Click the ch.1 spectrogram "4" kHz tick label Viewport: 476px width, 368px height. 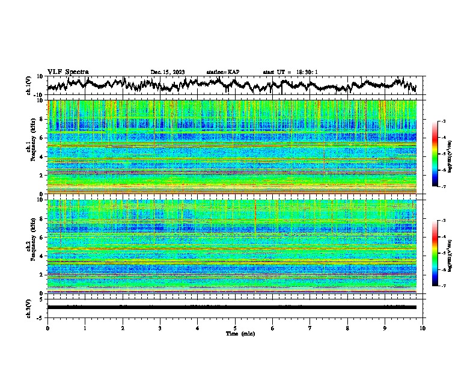tap(42, 157)
